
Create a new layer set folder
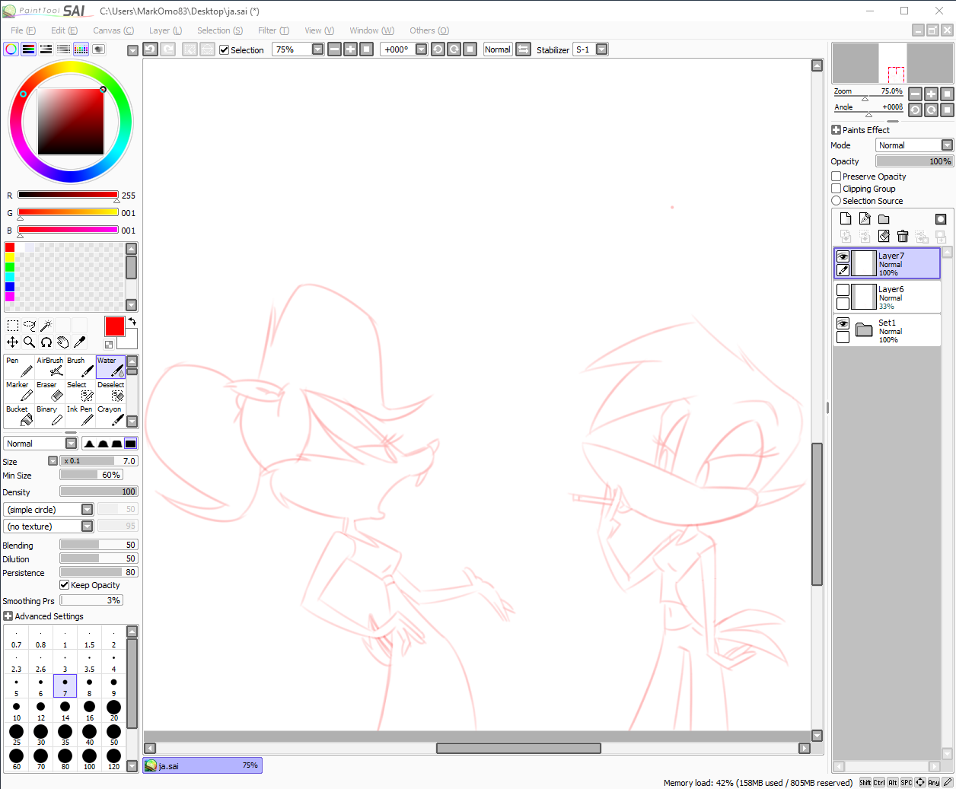(884, 219)
